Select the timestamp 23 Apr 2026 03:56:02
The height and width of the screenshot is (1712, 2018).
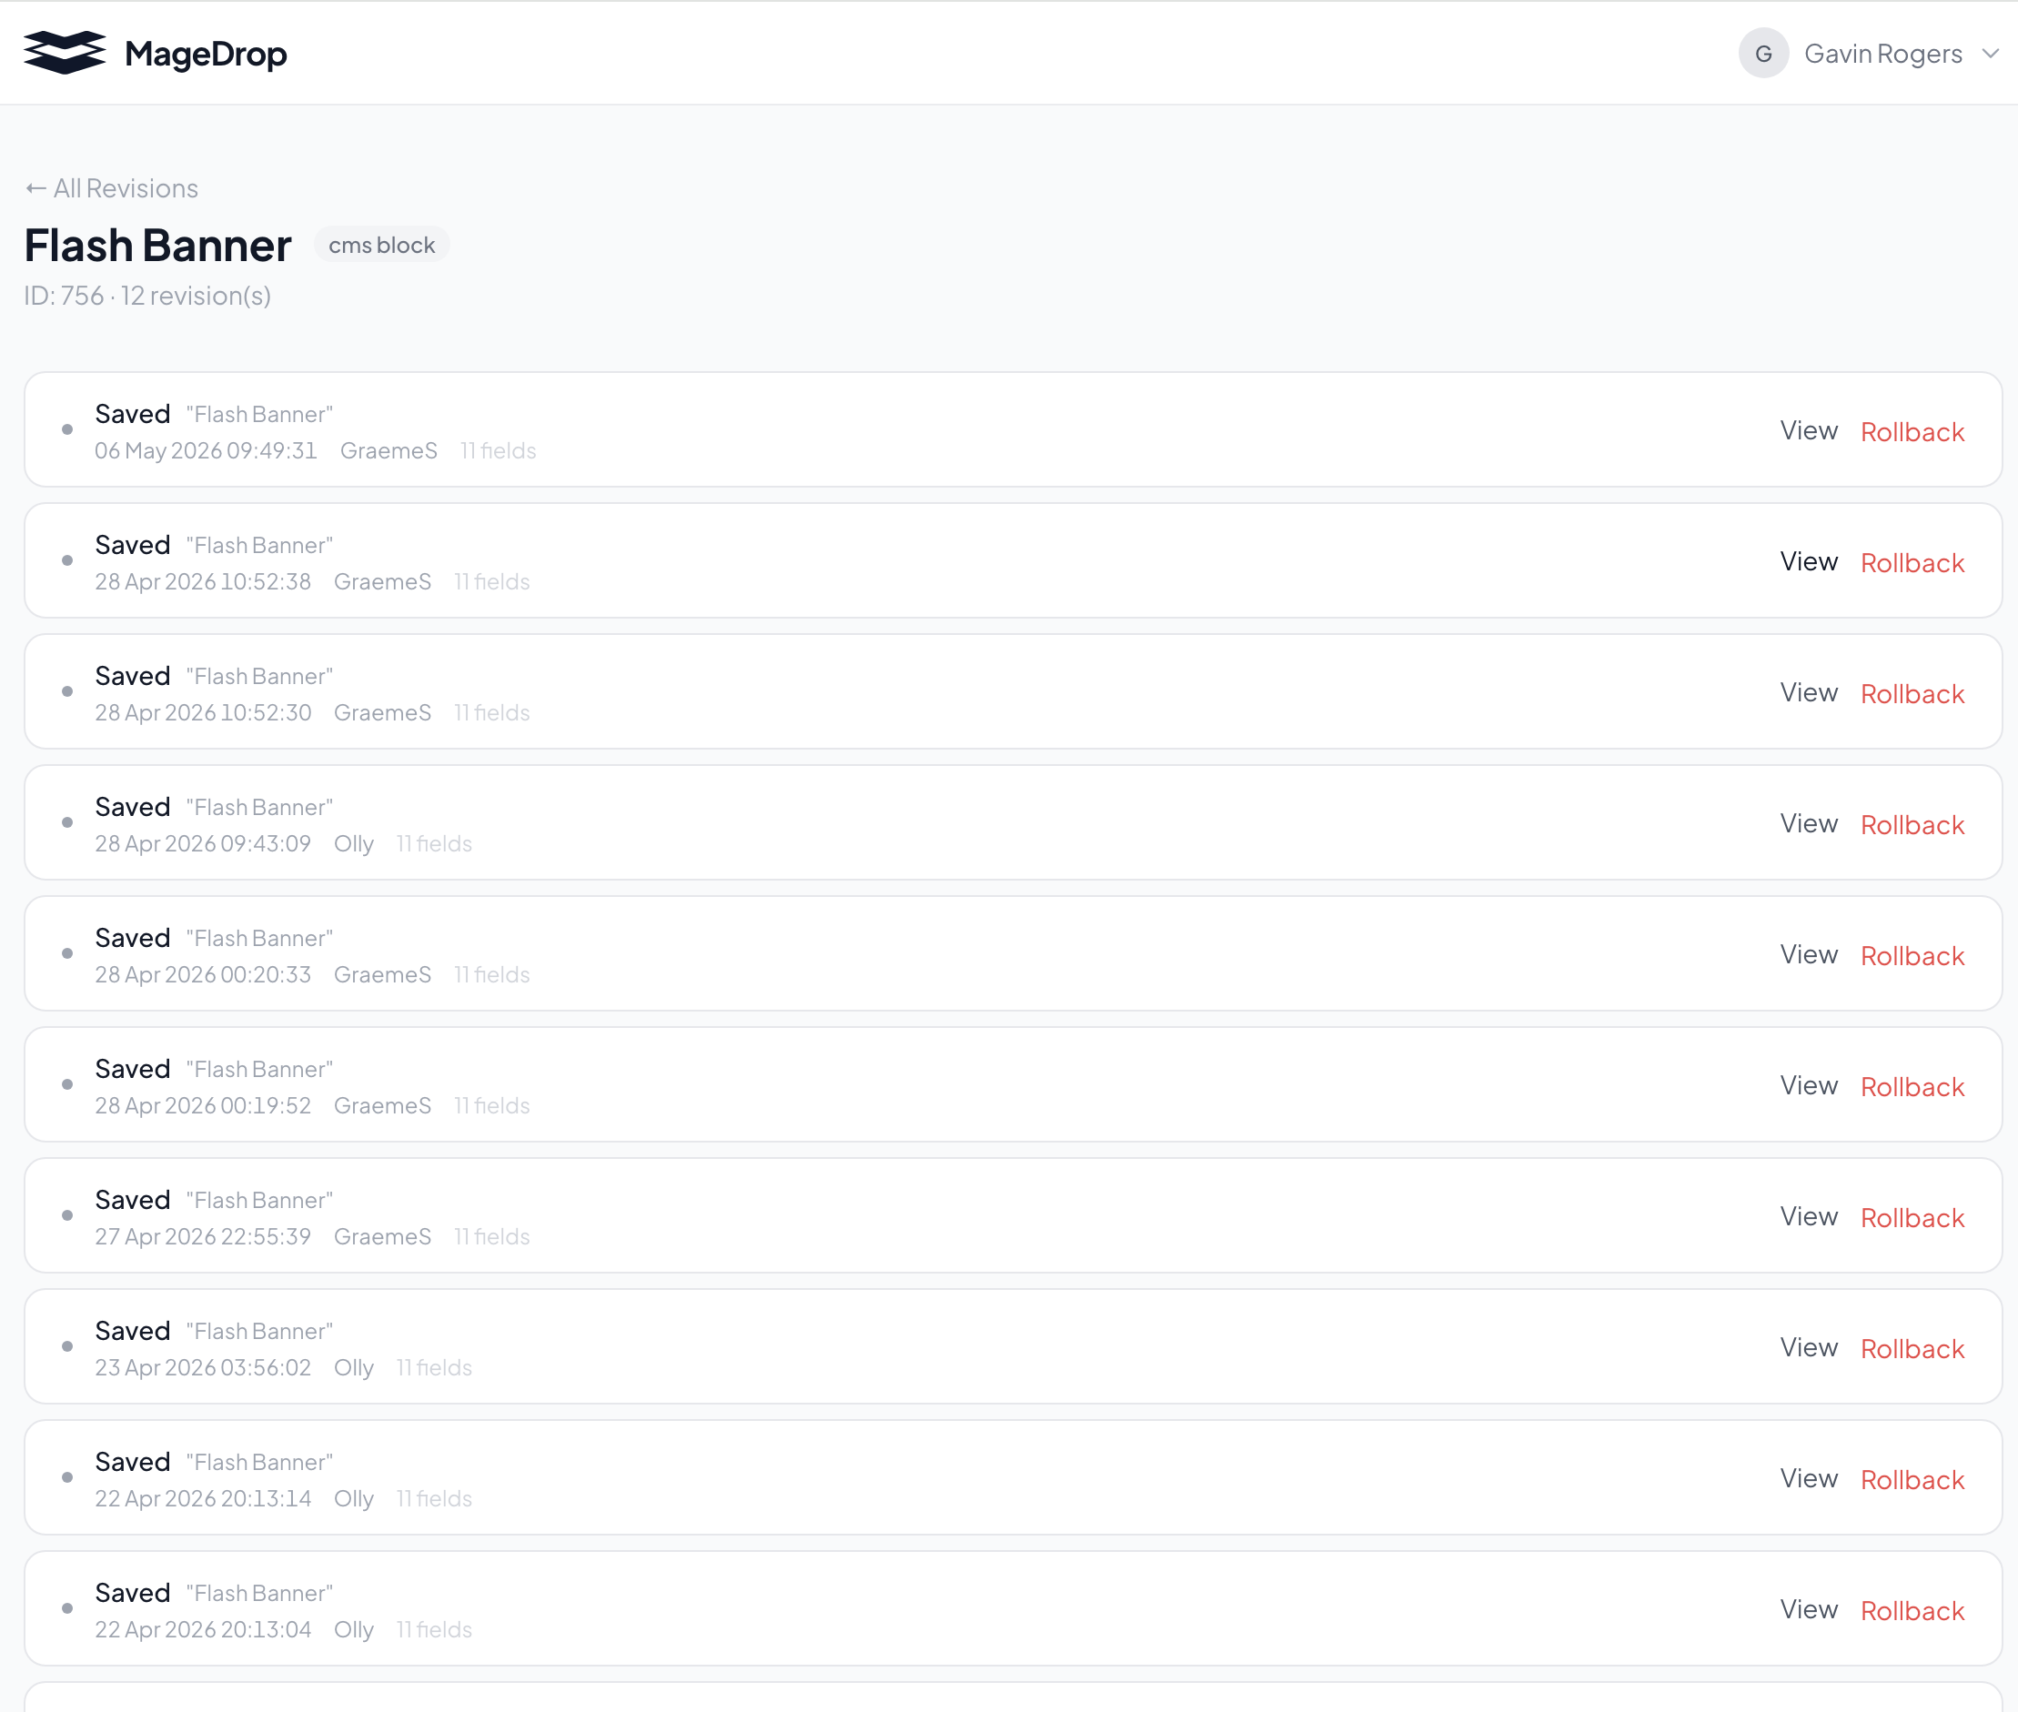203,1368
